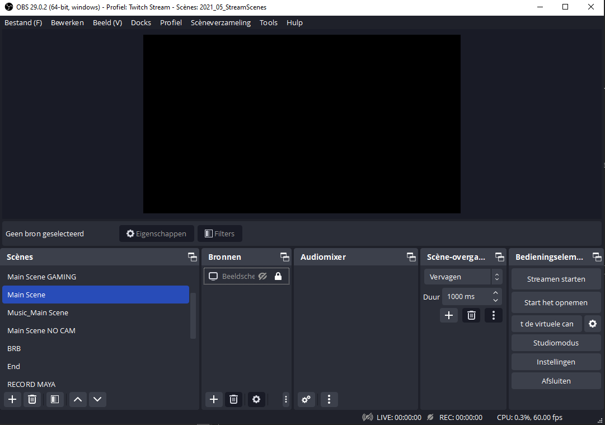Select the BRB scene
605x425 pixels.
pos(96,349)
